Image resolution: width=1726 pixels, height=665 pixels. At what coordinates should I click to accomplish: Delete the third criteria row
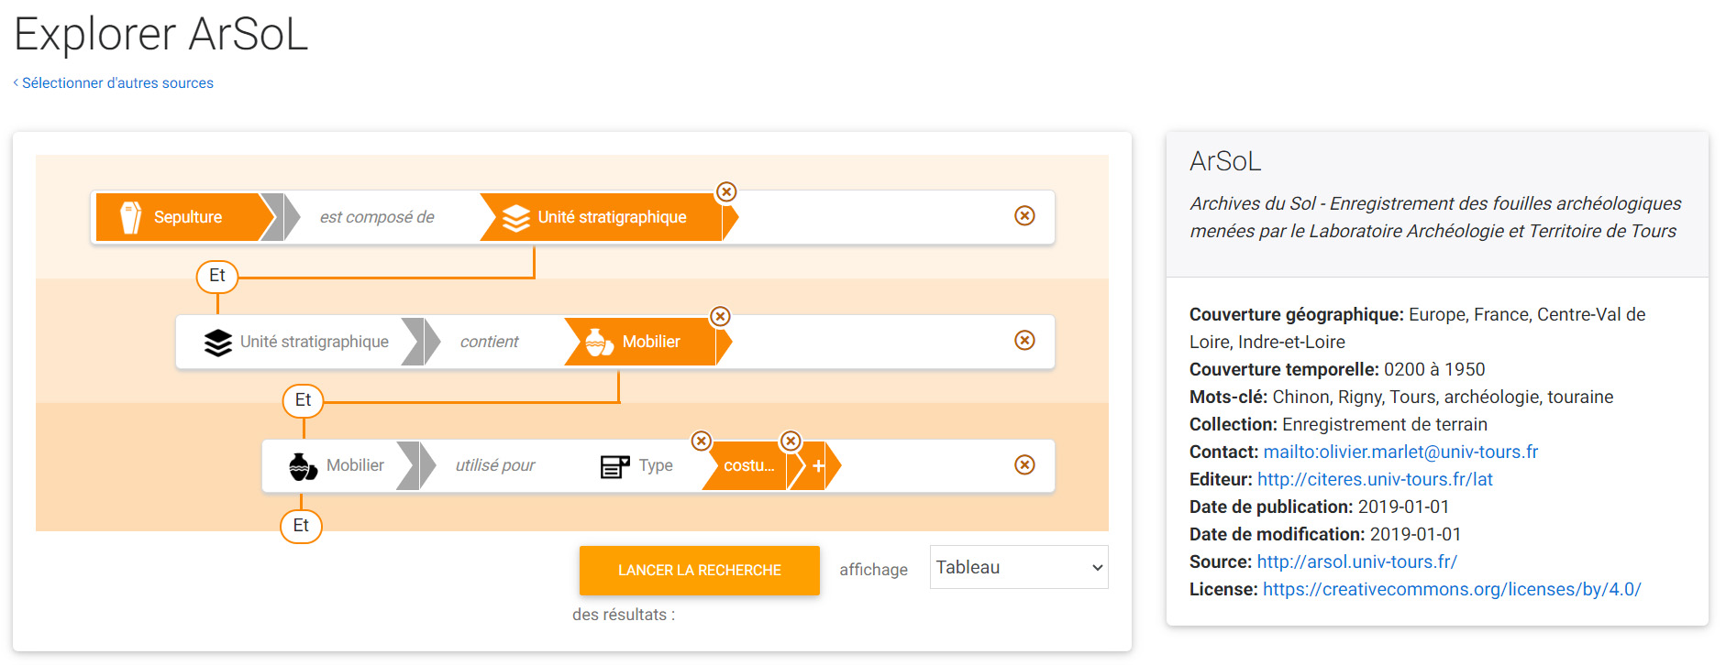1024,464
